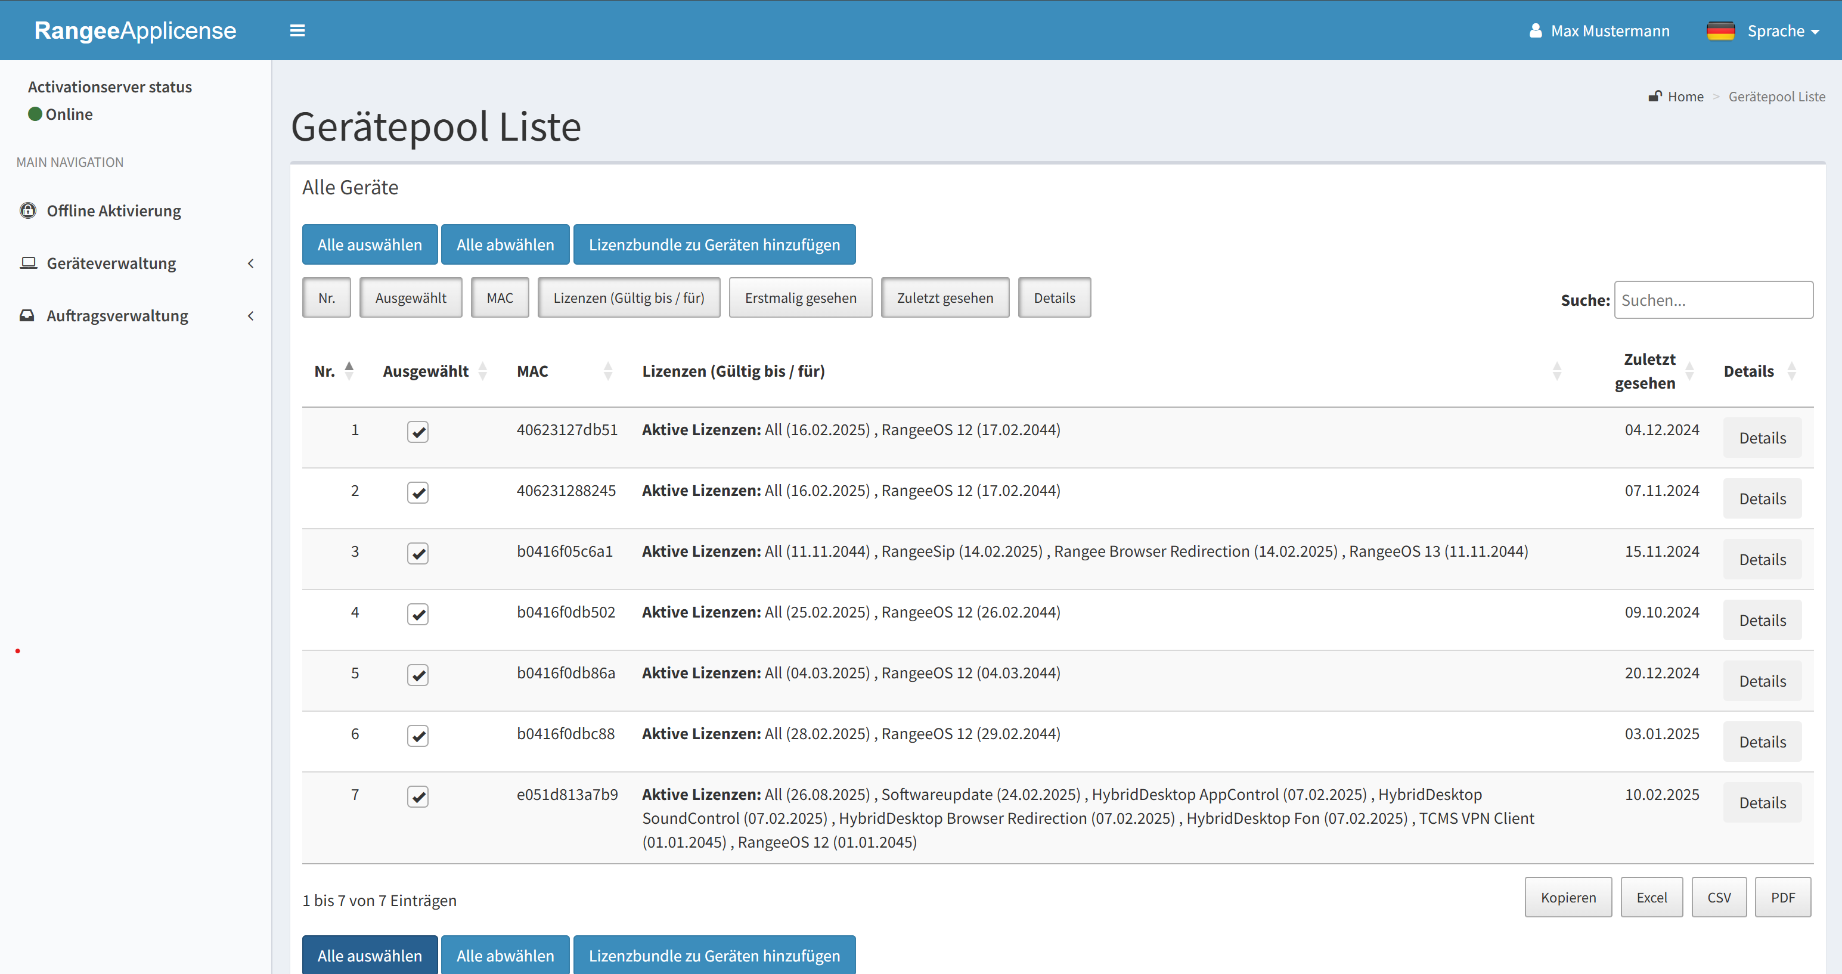Open Offline Aktivierung in the navigation
The width and height of the screenshot is (1842, 974).
114,210
